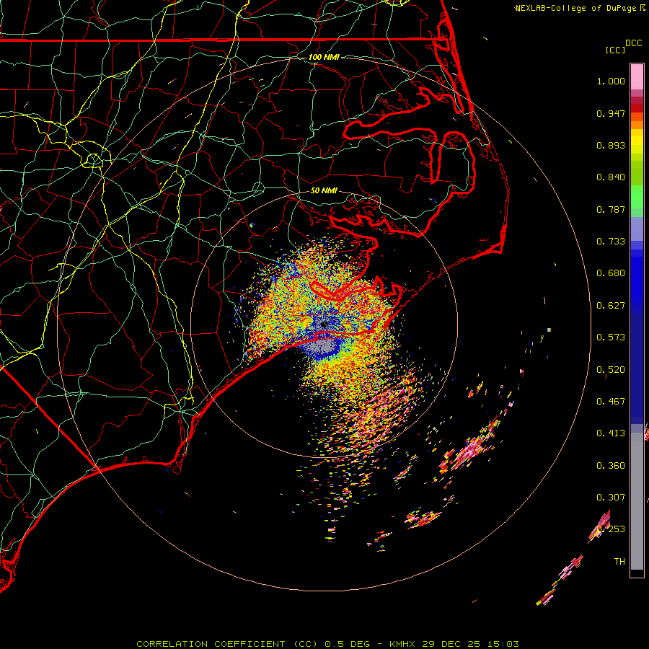
Task: Click the gray lower segment of color bar
Action: pyautogui.click(x=637, y=501)
